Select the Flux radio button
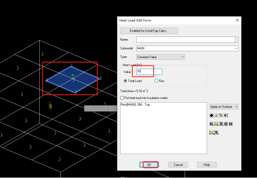Viewport: 257px width, 178px height. [157, 81]
